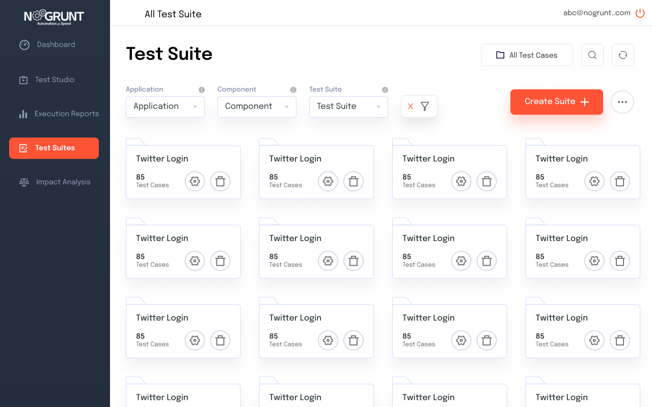
Task: Open the All Test Suite tab heading
Action: tap(173, 14)
